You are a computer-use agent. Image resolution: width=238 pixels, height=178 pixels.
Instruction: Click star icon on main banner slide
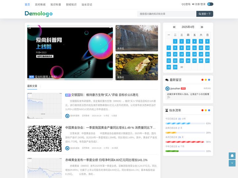click(30, 28)
